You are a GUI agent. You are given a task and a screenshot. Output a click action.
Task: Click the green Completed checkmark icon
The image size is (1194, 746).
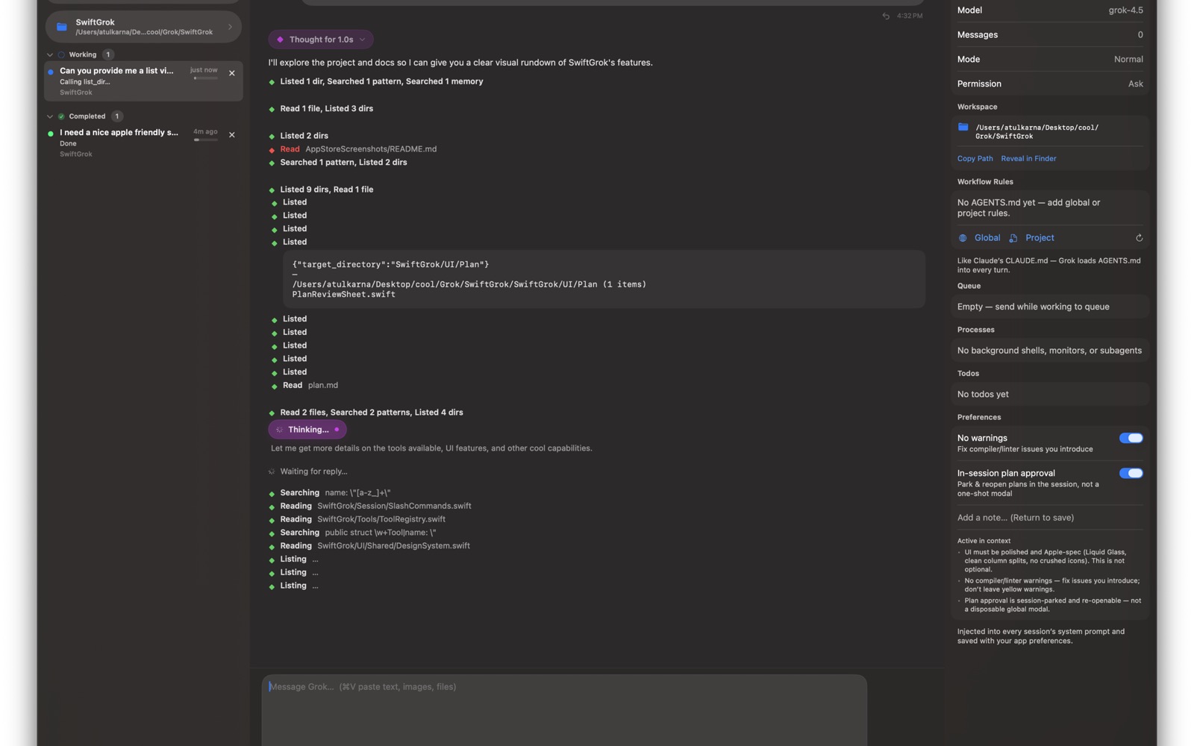pyautogui.click(x=61, y=116)
